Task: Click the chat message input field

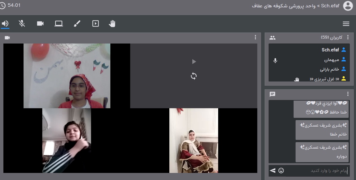Action: (316, 171)
